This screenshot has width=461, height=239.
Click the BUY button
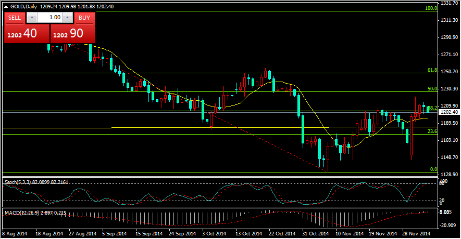(x=84, y=18)
